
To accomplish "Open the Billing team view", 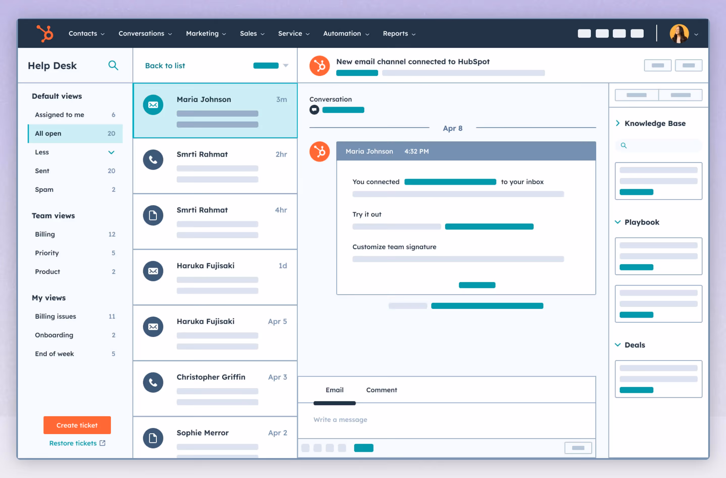I will [75, 234].
